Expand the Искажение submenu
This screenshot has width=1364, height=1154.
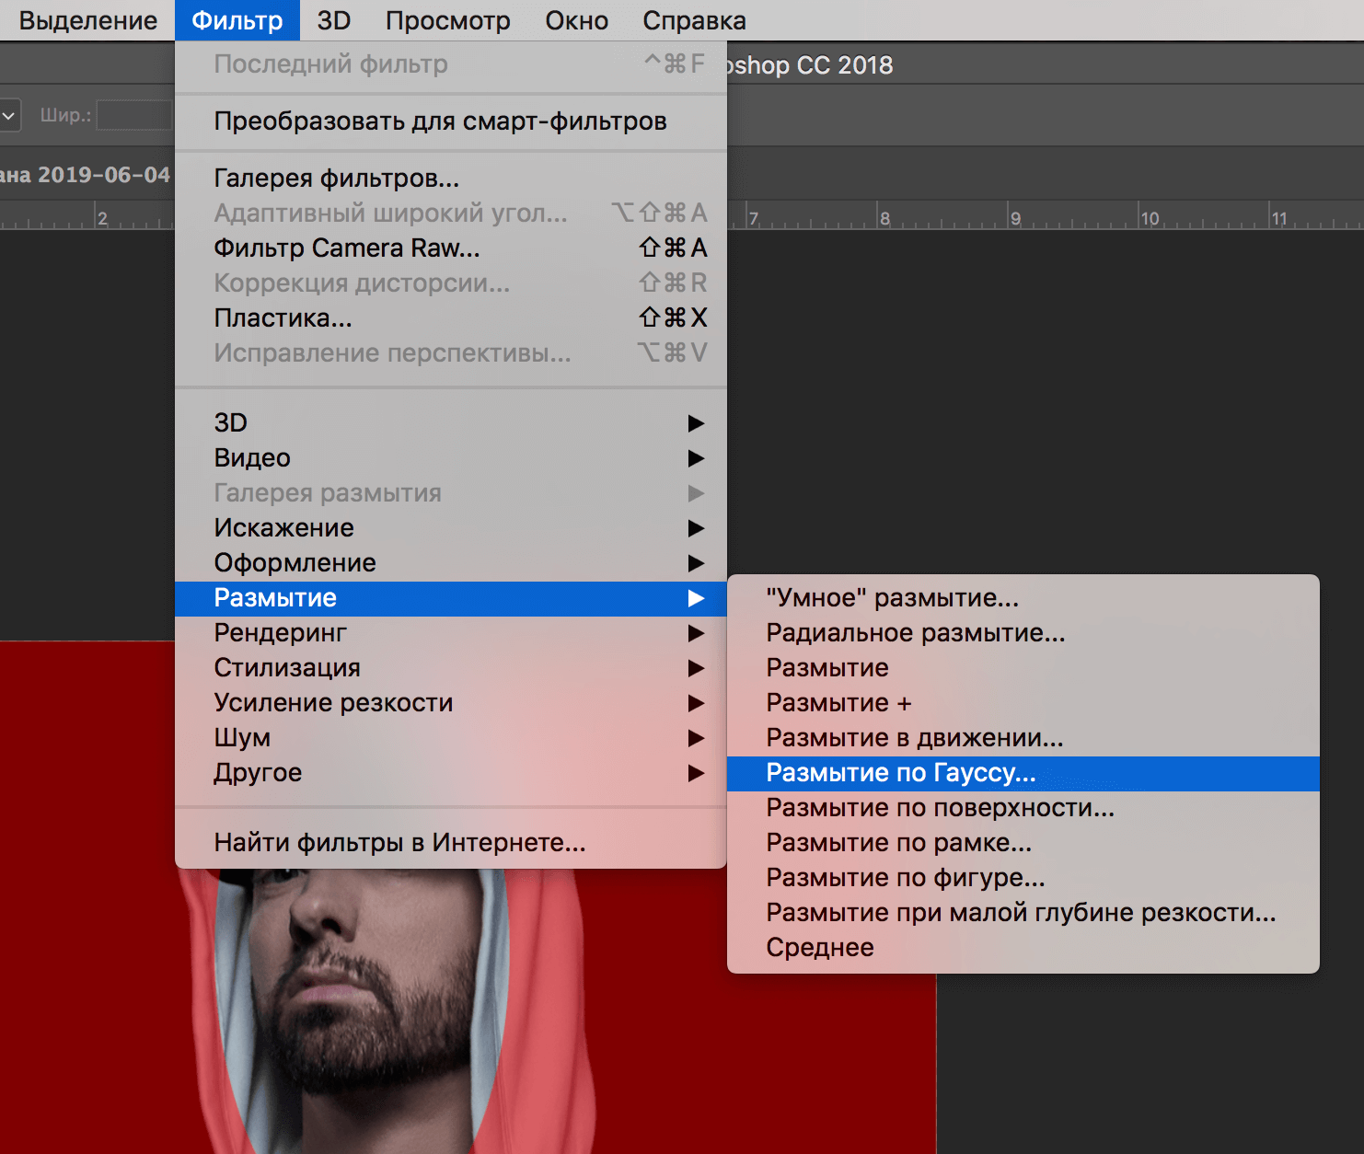point(451,528)
